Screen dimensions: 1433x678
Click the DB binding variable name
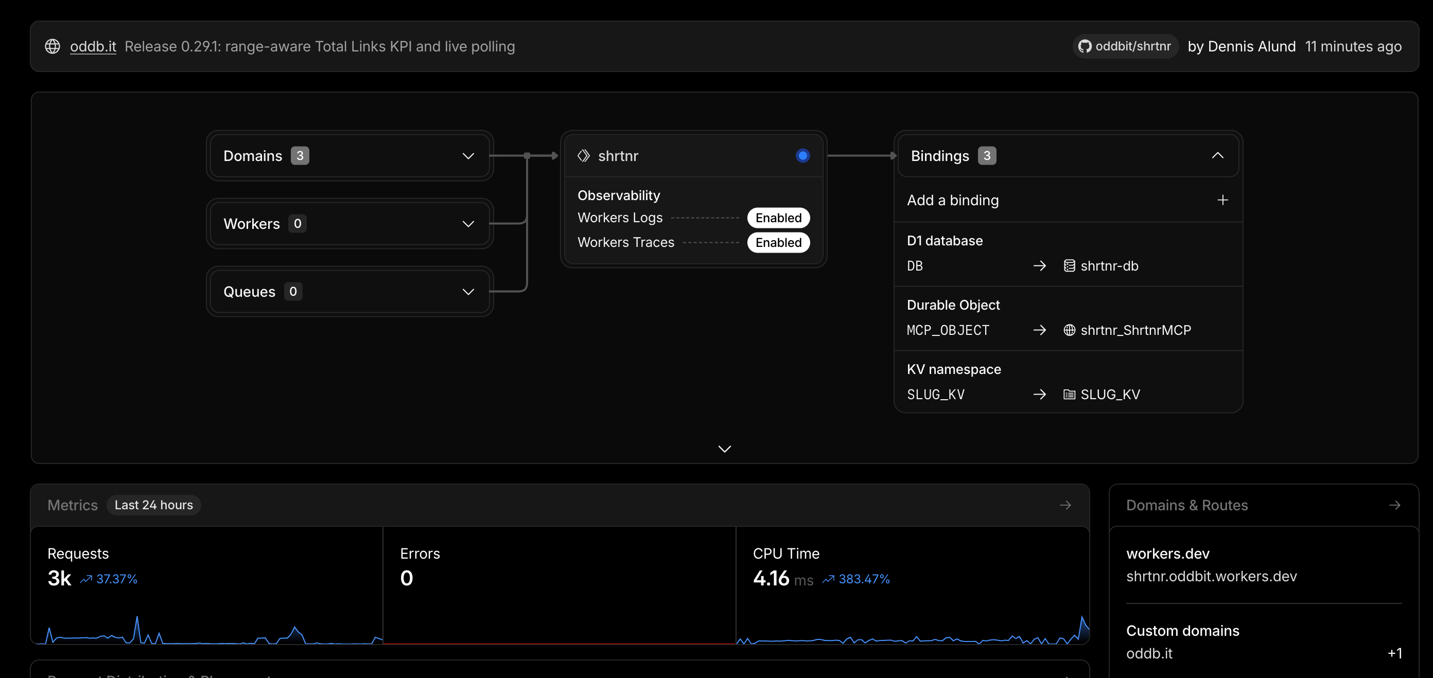[915, 265]
